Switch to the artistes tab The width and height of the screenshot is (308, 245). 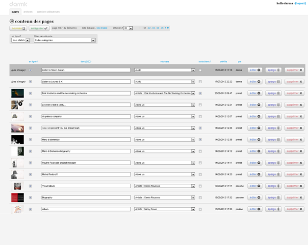[x=28, y=11]
